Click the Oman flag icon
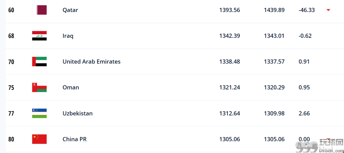This screenshot has width=344, height=153. click(x=39, y=87)
